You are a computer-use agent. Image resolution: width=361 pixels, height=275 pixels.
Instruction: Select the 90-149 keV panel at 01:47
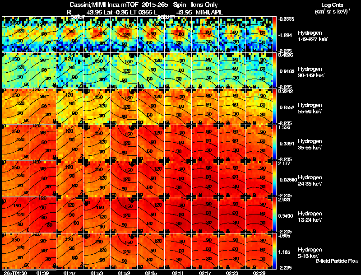[x=70, y=70]
